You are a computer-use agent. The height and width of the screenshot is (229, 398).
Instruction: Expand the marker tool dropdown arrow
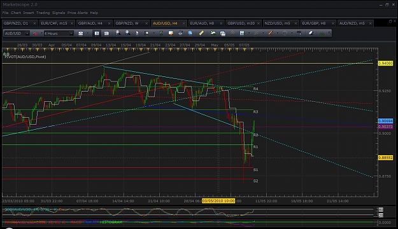[153, 33]
